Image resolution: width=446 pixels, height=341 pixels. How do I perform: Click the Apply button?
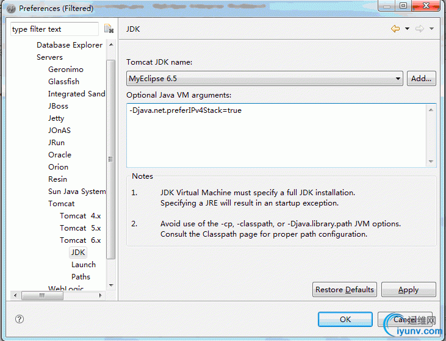pyautogui.click(x=408, y=290)
